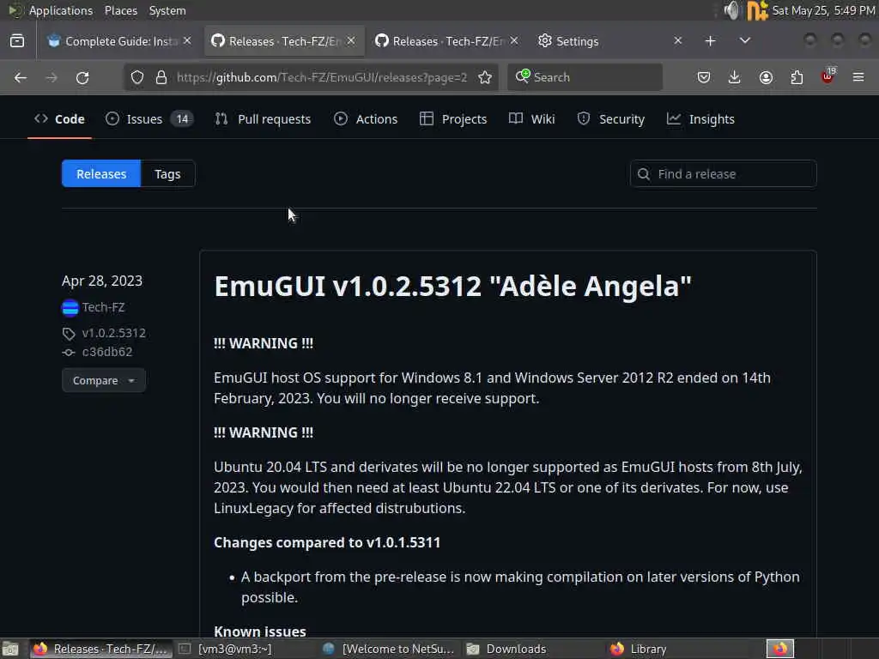Open Security tab
879x659 pixels.
611,118
